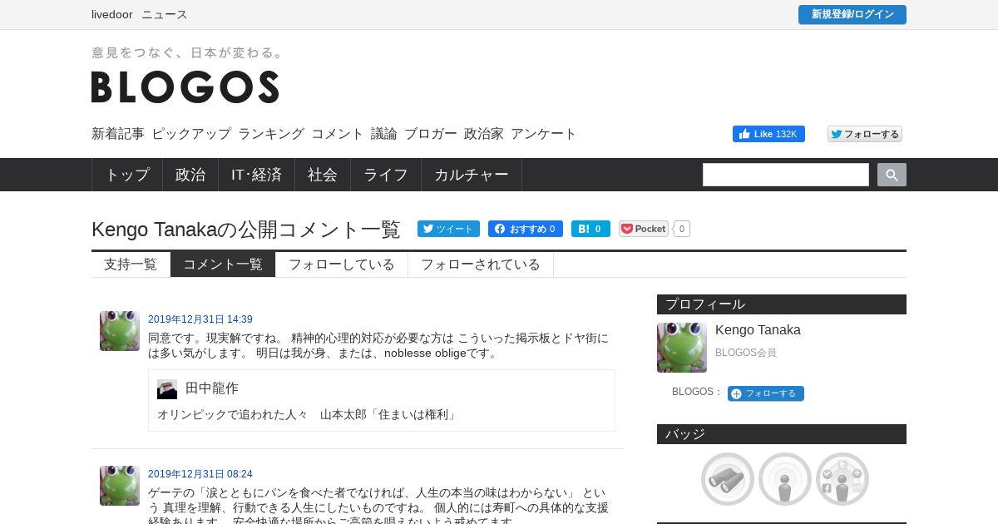Viewport: 998px width, 524px height.
Task: Click the Facebook Like 132K button
Action: coord(768,134)
